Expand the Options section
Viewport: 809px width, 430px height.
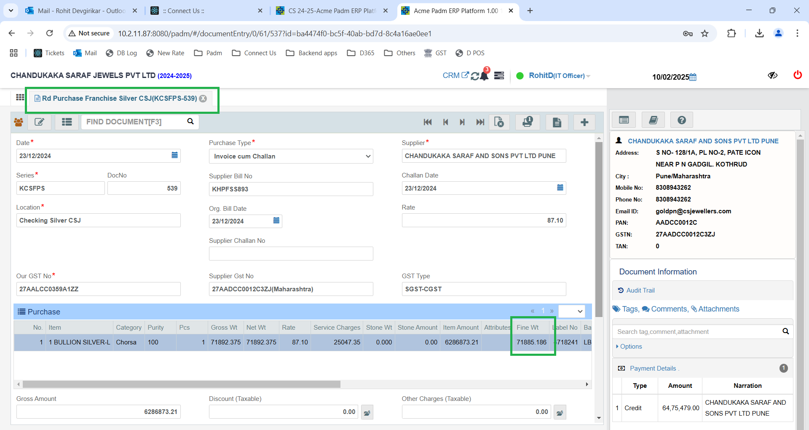629,347
